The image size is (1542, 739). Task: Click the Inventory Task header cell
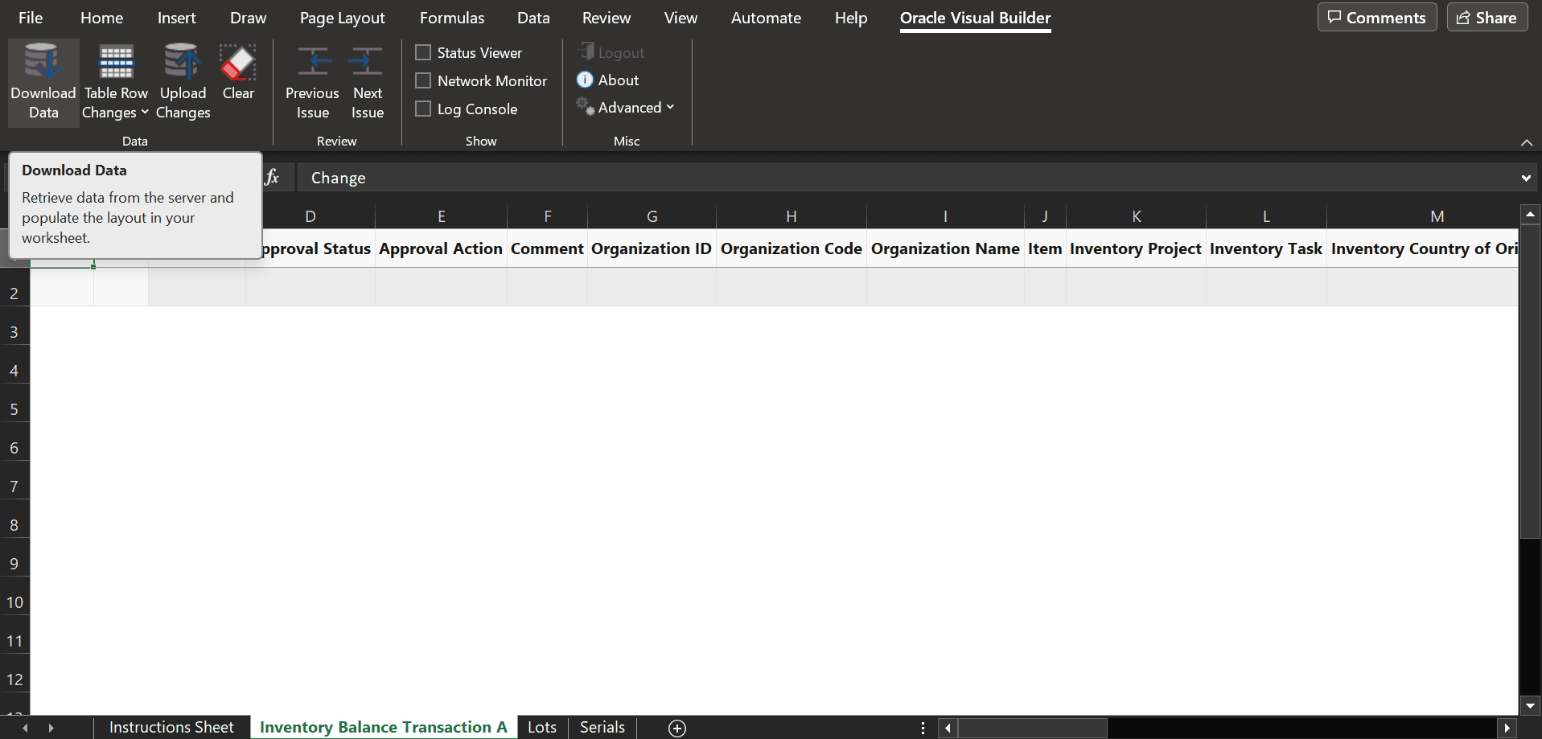click(1266, 248)
